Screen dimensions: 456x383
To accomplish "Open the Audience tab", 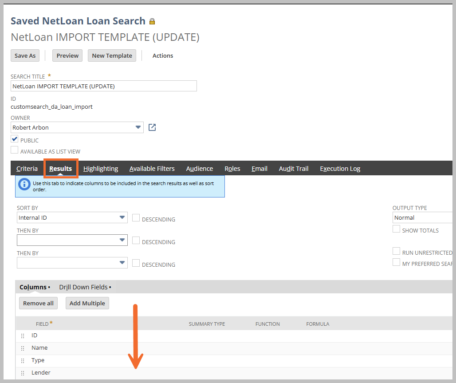I will (x=200, y=169).
